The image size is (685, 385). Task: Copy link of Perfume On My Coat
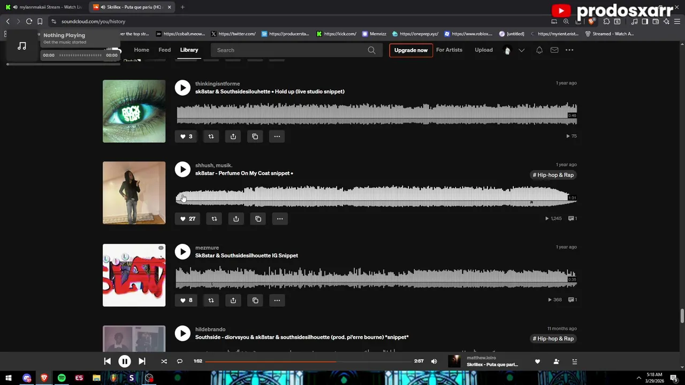pyautogui.click(x=258, y=219)
